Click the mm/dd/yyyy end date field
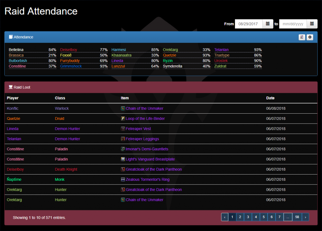 [294, 24]
